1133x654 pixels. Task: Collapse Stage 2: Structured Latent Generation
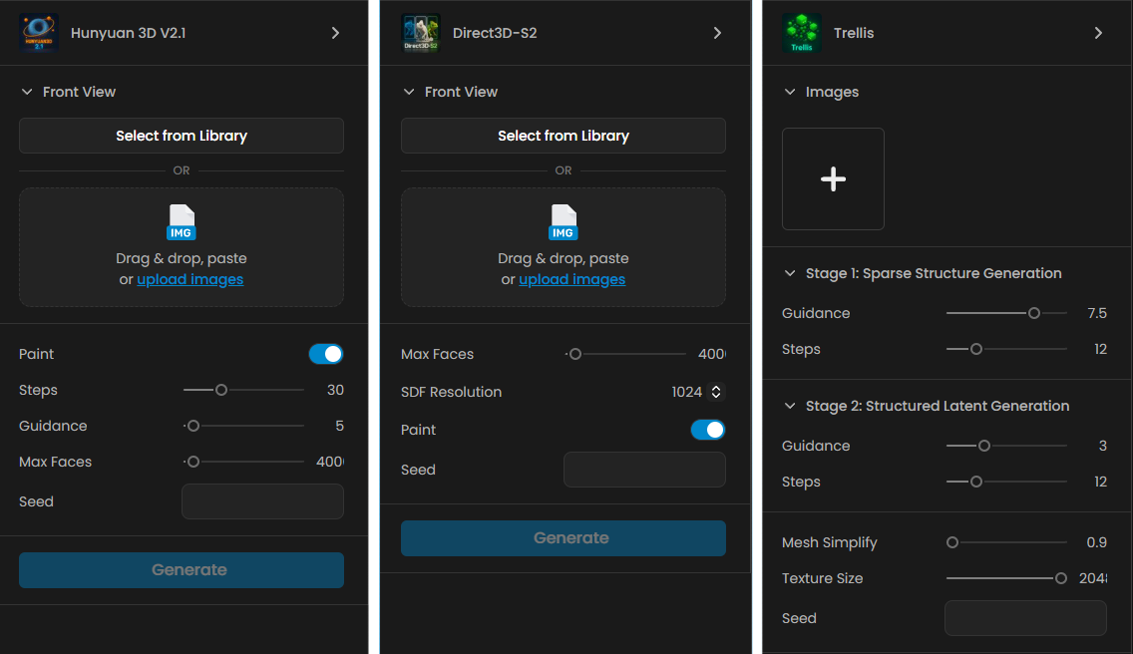pyautogui.click(x=790, y=406)
